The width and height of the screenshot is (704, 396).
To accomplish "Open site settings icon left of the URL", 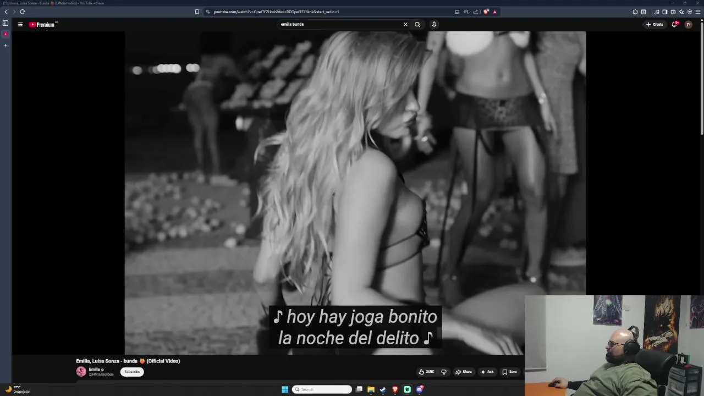I will [x=208, y=12].
